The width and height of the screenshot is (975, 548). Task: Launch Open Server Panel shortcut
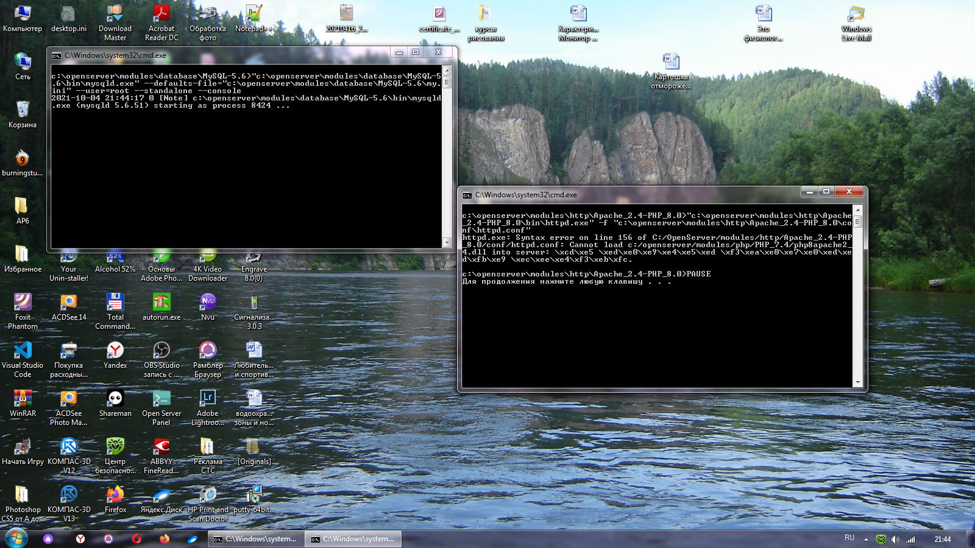[x=161, y=399]
